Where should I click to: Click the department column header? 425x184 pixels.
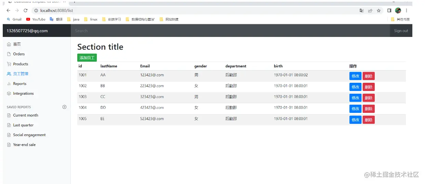pyautogui.click(x=236, y=66)
